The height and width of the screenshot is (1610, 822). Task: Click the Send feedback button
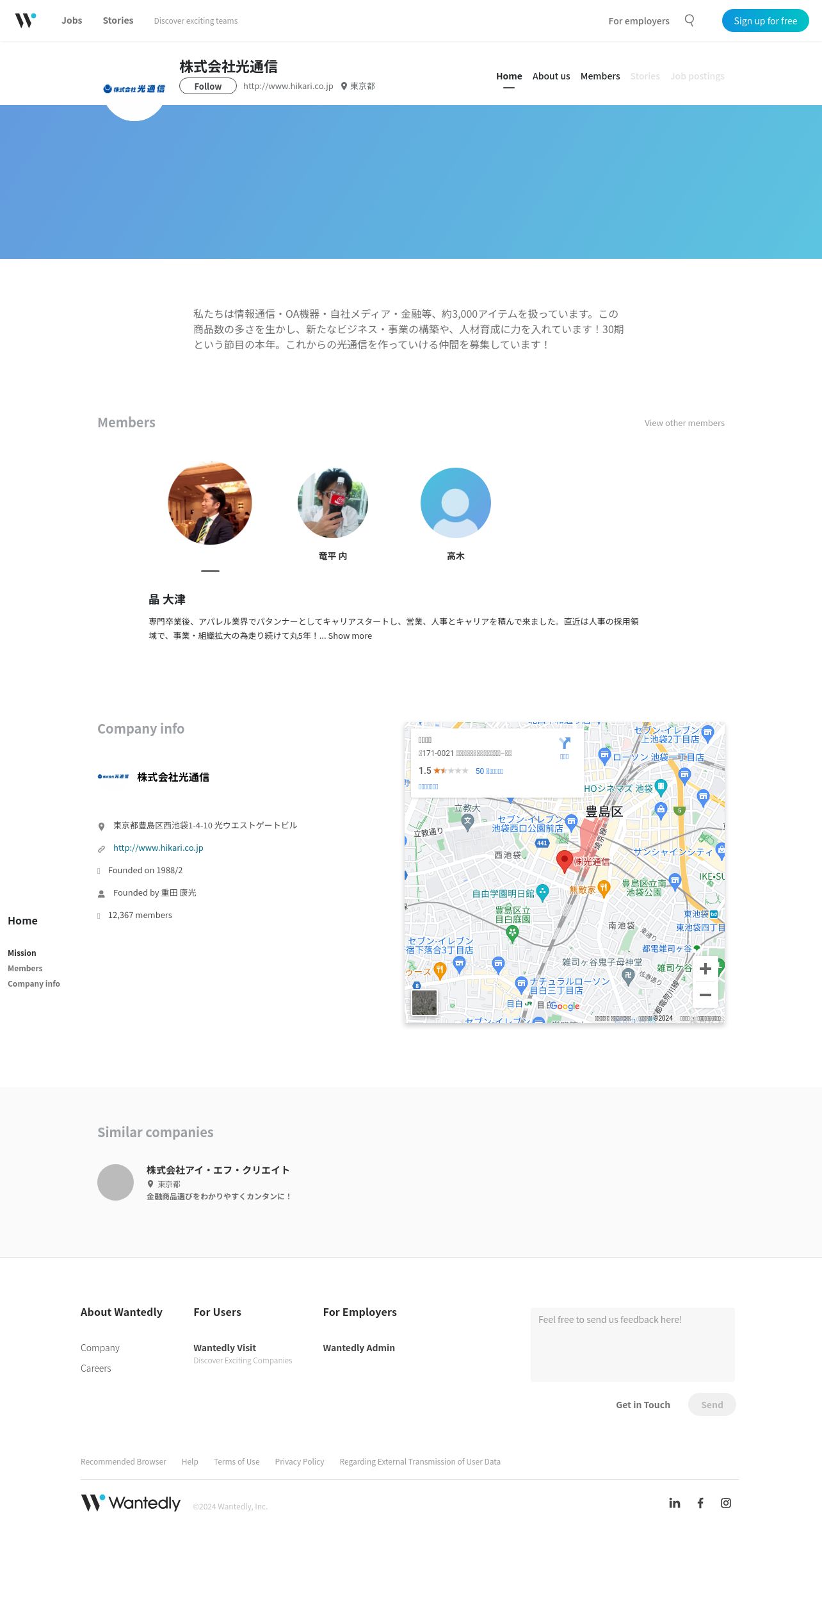coord(712,1404)
